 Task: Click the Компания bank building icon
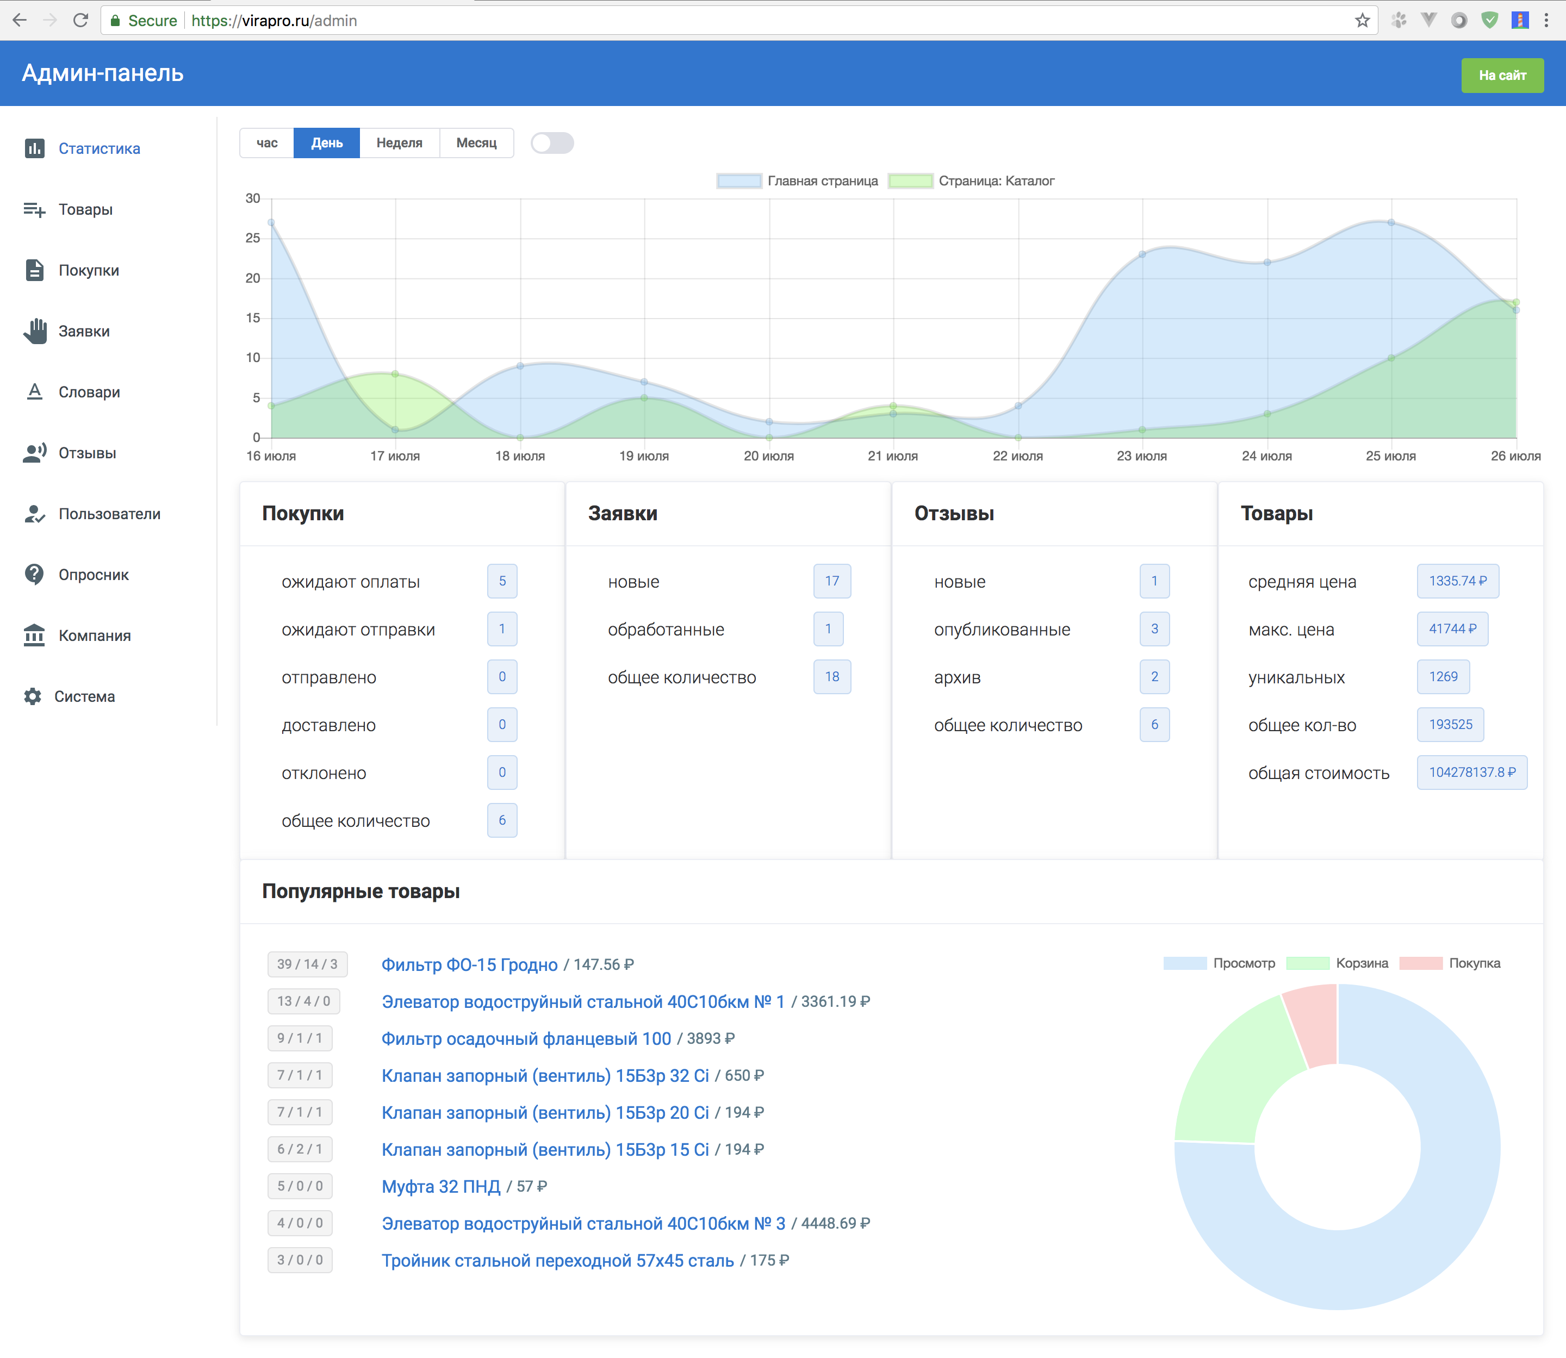click(34, 635)
